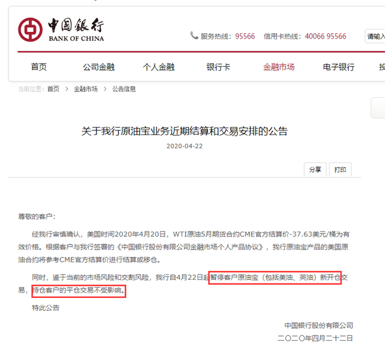Click the 打印 print button
The image size is (385, 348).
[340, 169]
